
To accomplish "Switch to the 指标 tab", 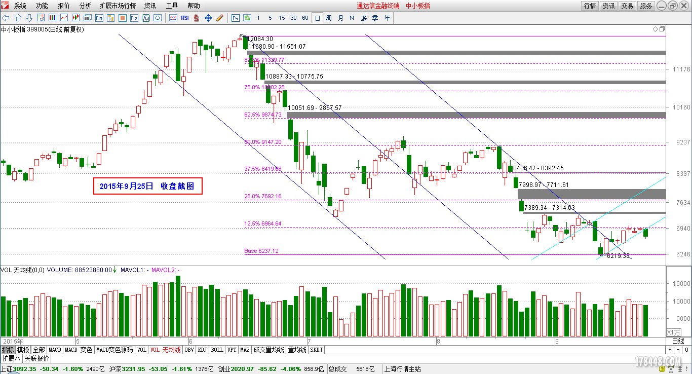I will (8, 350).
